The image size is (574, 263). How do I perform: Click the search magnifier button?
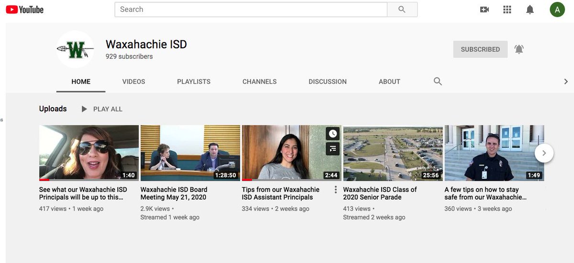(402, 10)
